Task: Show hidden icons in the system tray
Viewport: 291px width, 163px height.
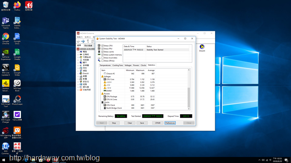Action: 259,160
